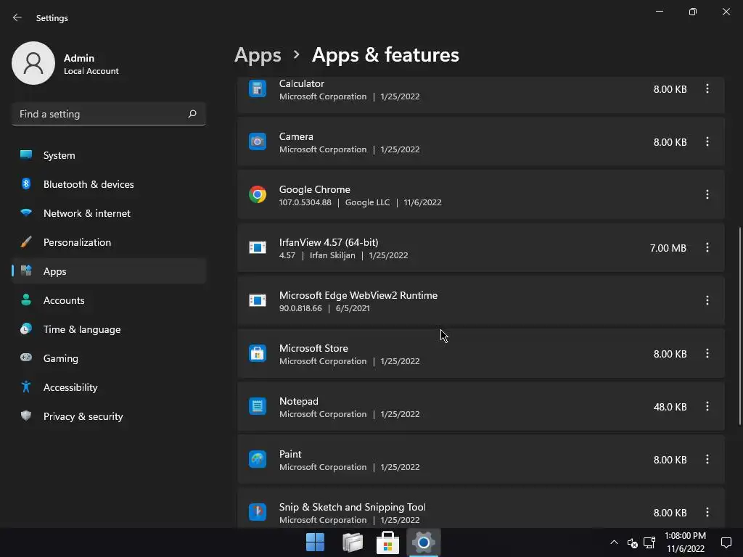This screenshot has width=743, height=557.
Task: Click the Apps breadcrumb link
Action: 258,55
